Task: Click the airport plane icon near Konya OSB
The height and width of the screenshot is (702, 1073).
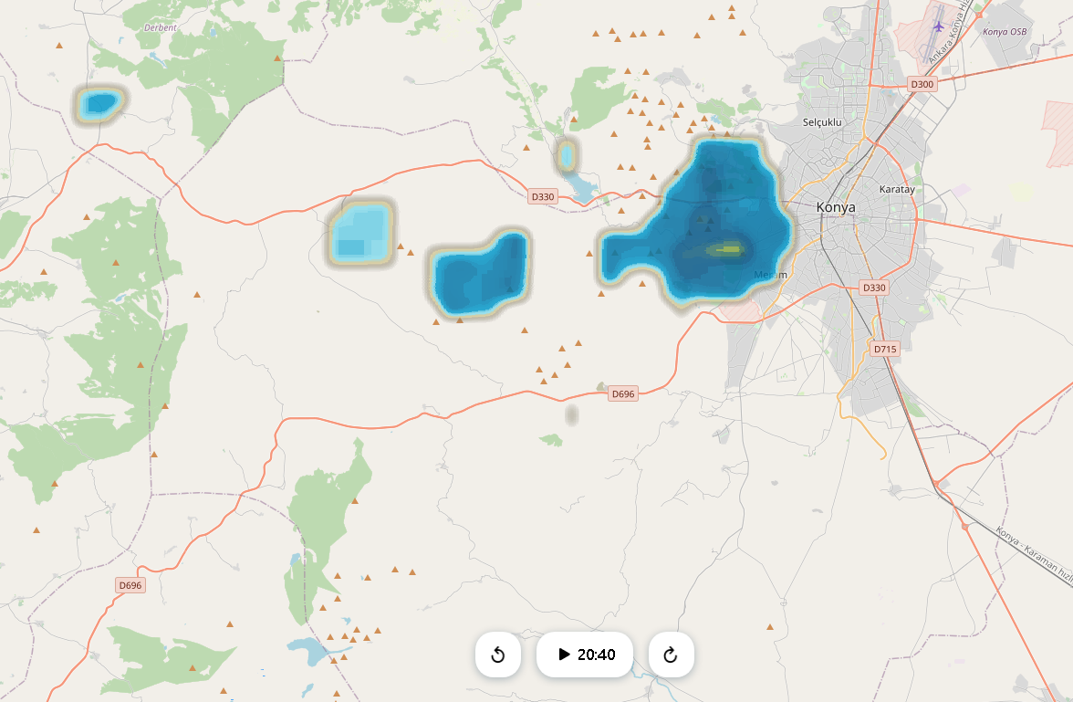Action: point(938,26)
